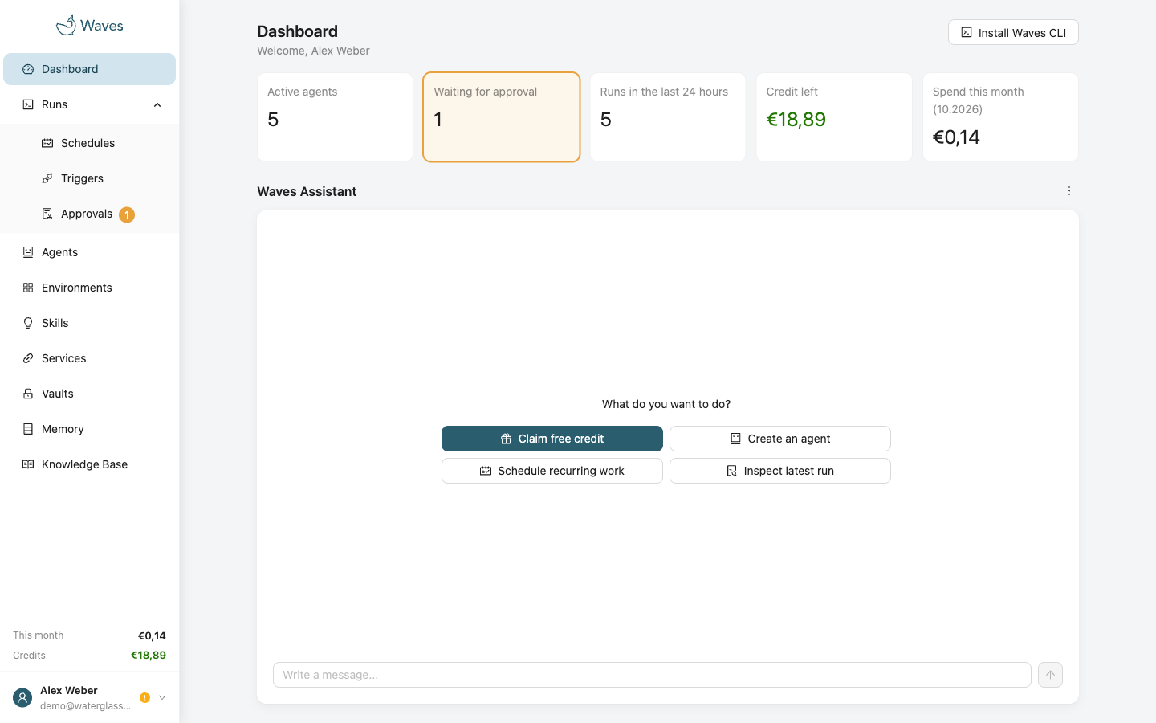Viewport: 1156px width, 723px height.
Task: Open Skills in the sidebar
Action: point(89,323)
